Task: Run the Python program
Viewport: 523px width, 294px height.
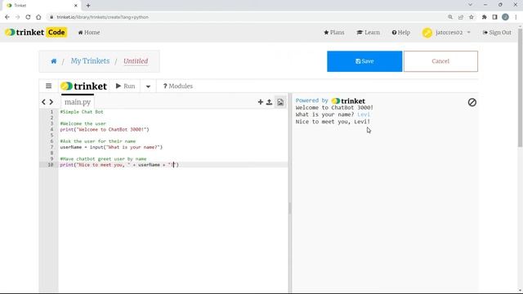Action: [x=125, y=86]
